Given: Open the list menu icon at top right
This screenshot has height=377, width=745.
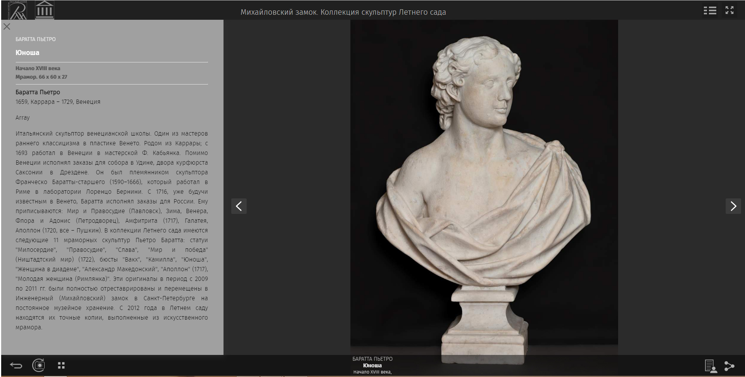Looking at the screenshot, I should tap(710, 10).
